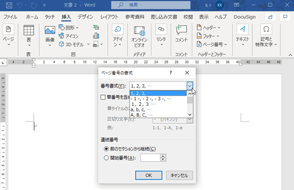Close the ページ番号の書式 dialog

click(x=187, y=73)
